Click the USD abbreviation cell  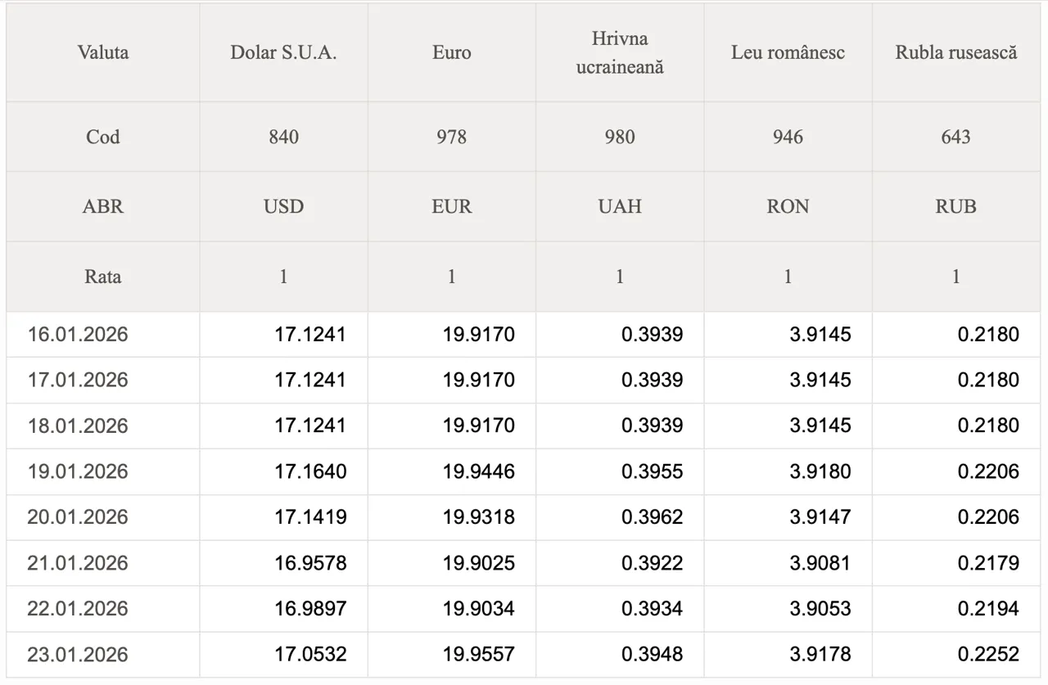283,206
